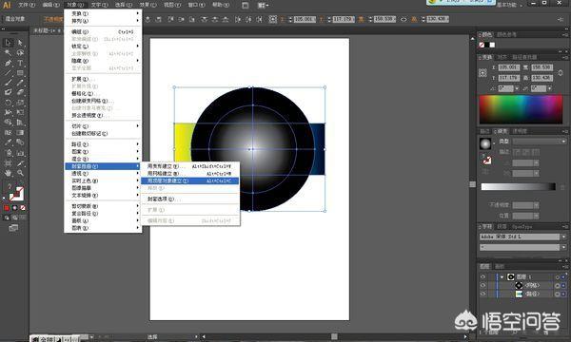
Task: Toggle visibility eye of layer 图层 1
Action: coord(482,276)
